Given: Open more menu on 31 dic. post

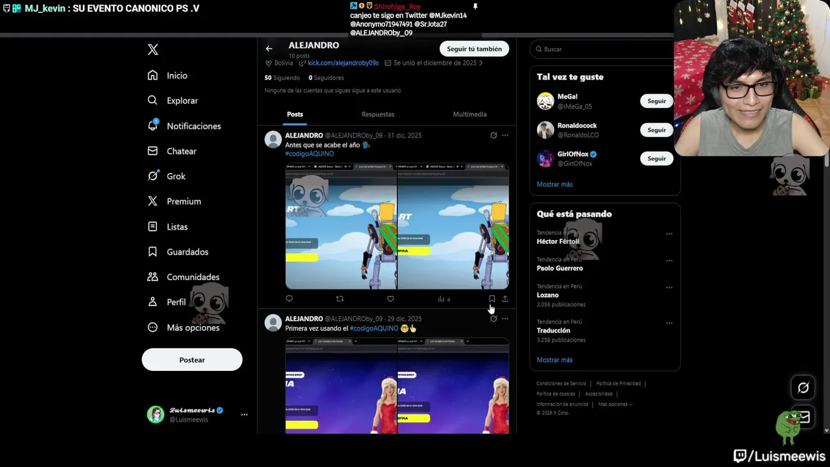Looking at the screenshot, I should pos(505,136).
